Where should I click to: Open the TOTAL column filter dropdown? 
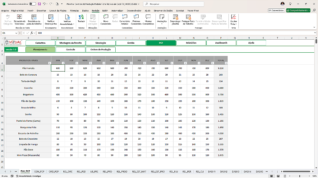(x=226, y=63)
